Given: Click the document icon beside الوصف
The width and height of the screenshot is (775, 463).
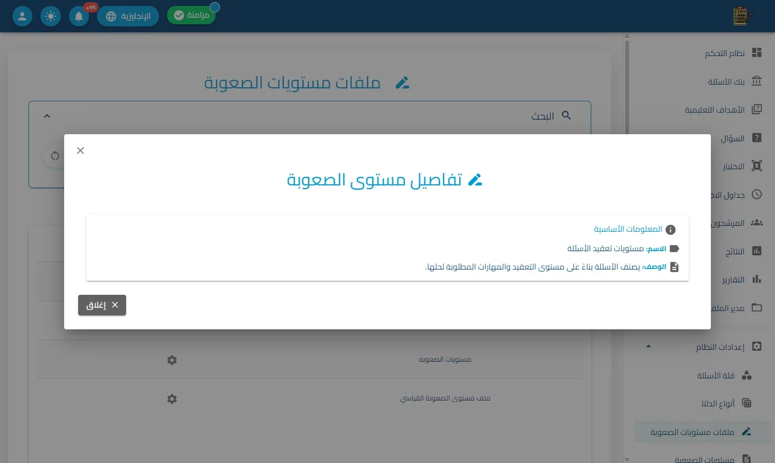Looking at the screenshot, I should tap(674, 267).
